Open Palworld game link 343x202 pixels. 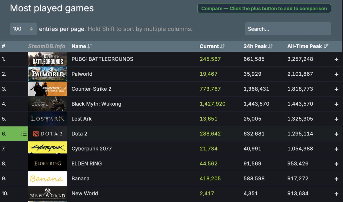[x=82, y=74]
